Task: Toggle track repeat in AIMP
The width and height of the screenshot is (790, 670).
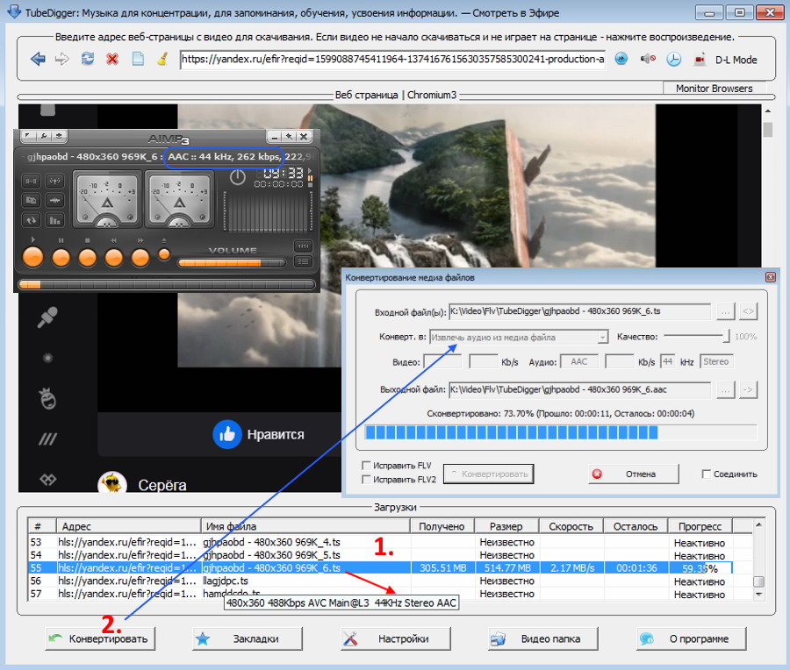Action: click(32, 220)
